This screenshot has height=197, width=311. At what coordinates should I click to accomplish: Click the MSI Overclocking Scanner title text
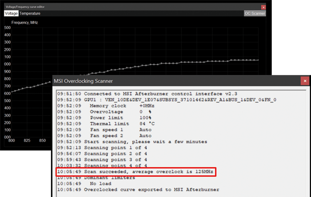coord(84,81)
